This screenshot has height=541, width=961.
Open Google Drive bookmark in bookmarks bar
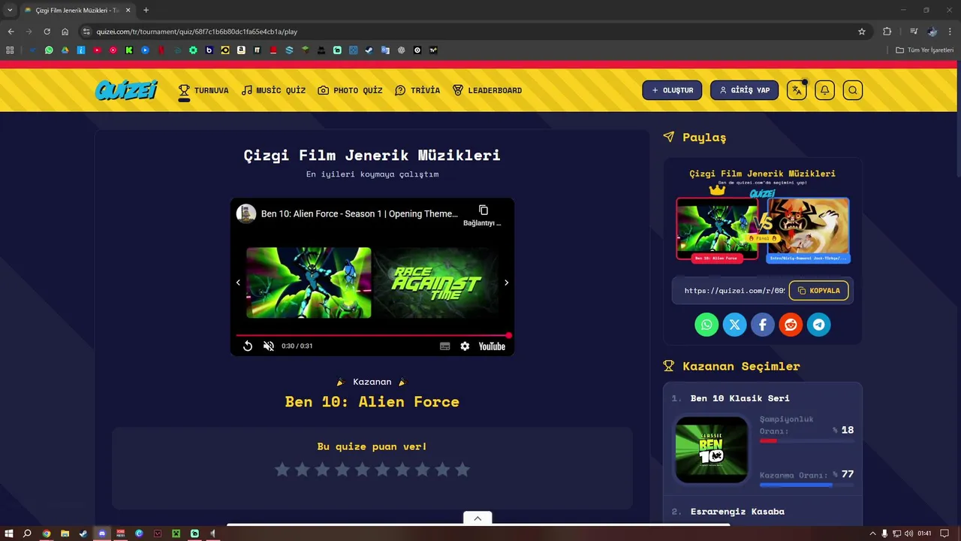(65, 50)
